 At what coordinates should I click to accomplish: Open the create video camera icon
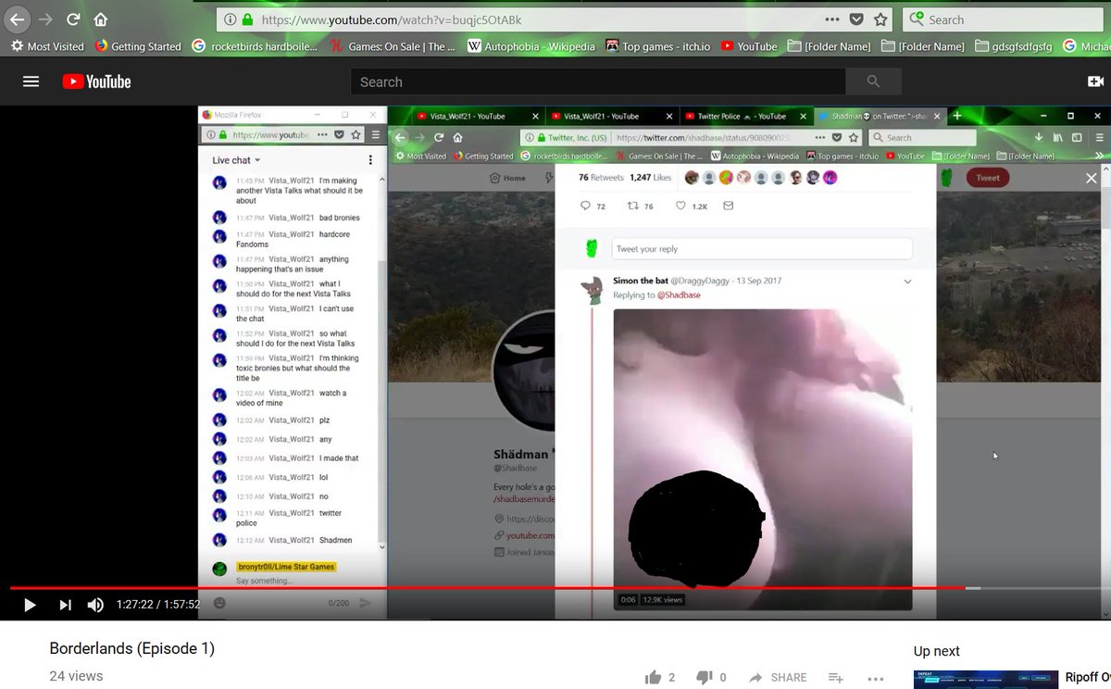point(1096,81)
